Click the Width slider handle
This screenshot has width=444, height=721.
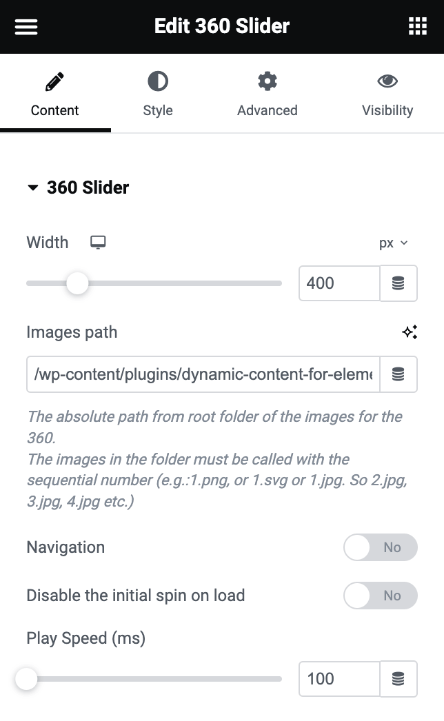(77, 283)
